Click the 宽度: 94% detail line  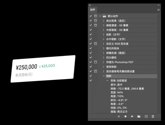pyautogui.click(x=116, y=92)
